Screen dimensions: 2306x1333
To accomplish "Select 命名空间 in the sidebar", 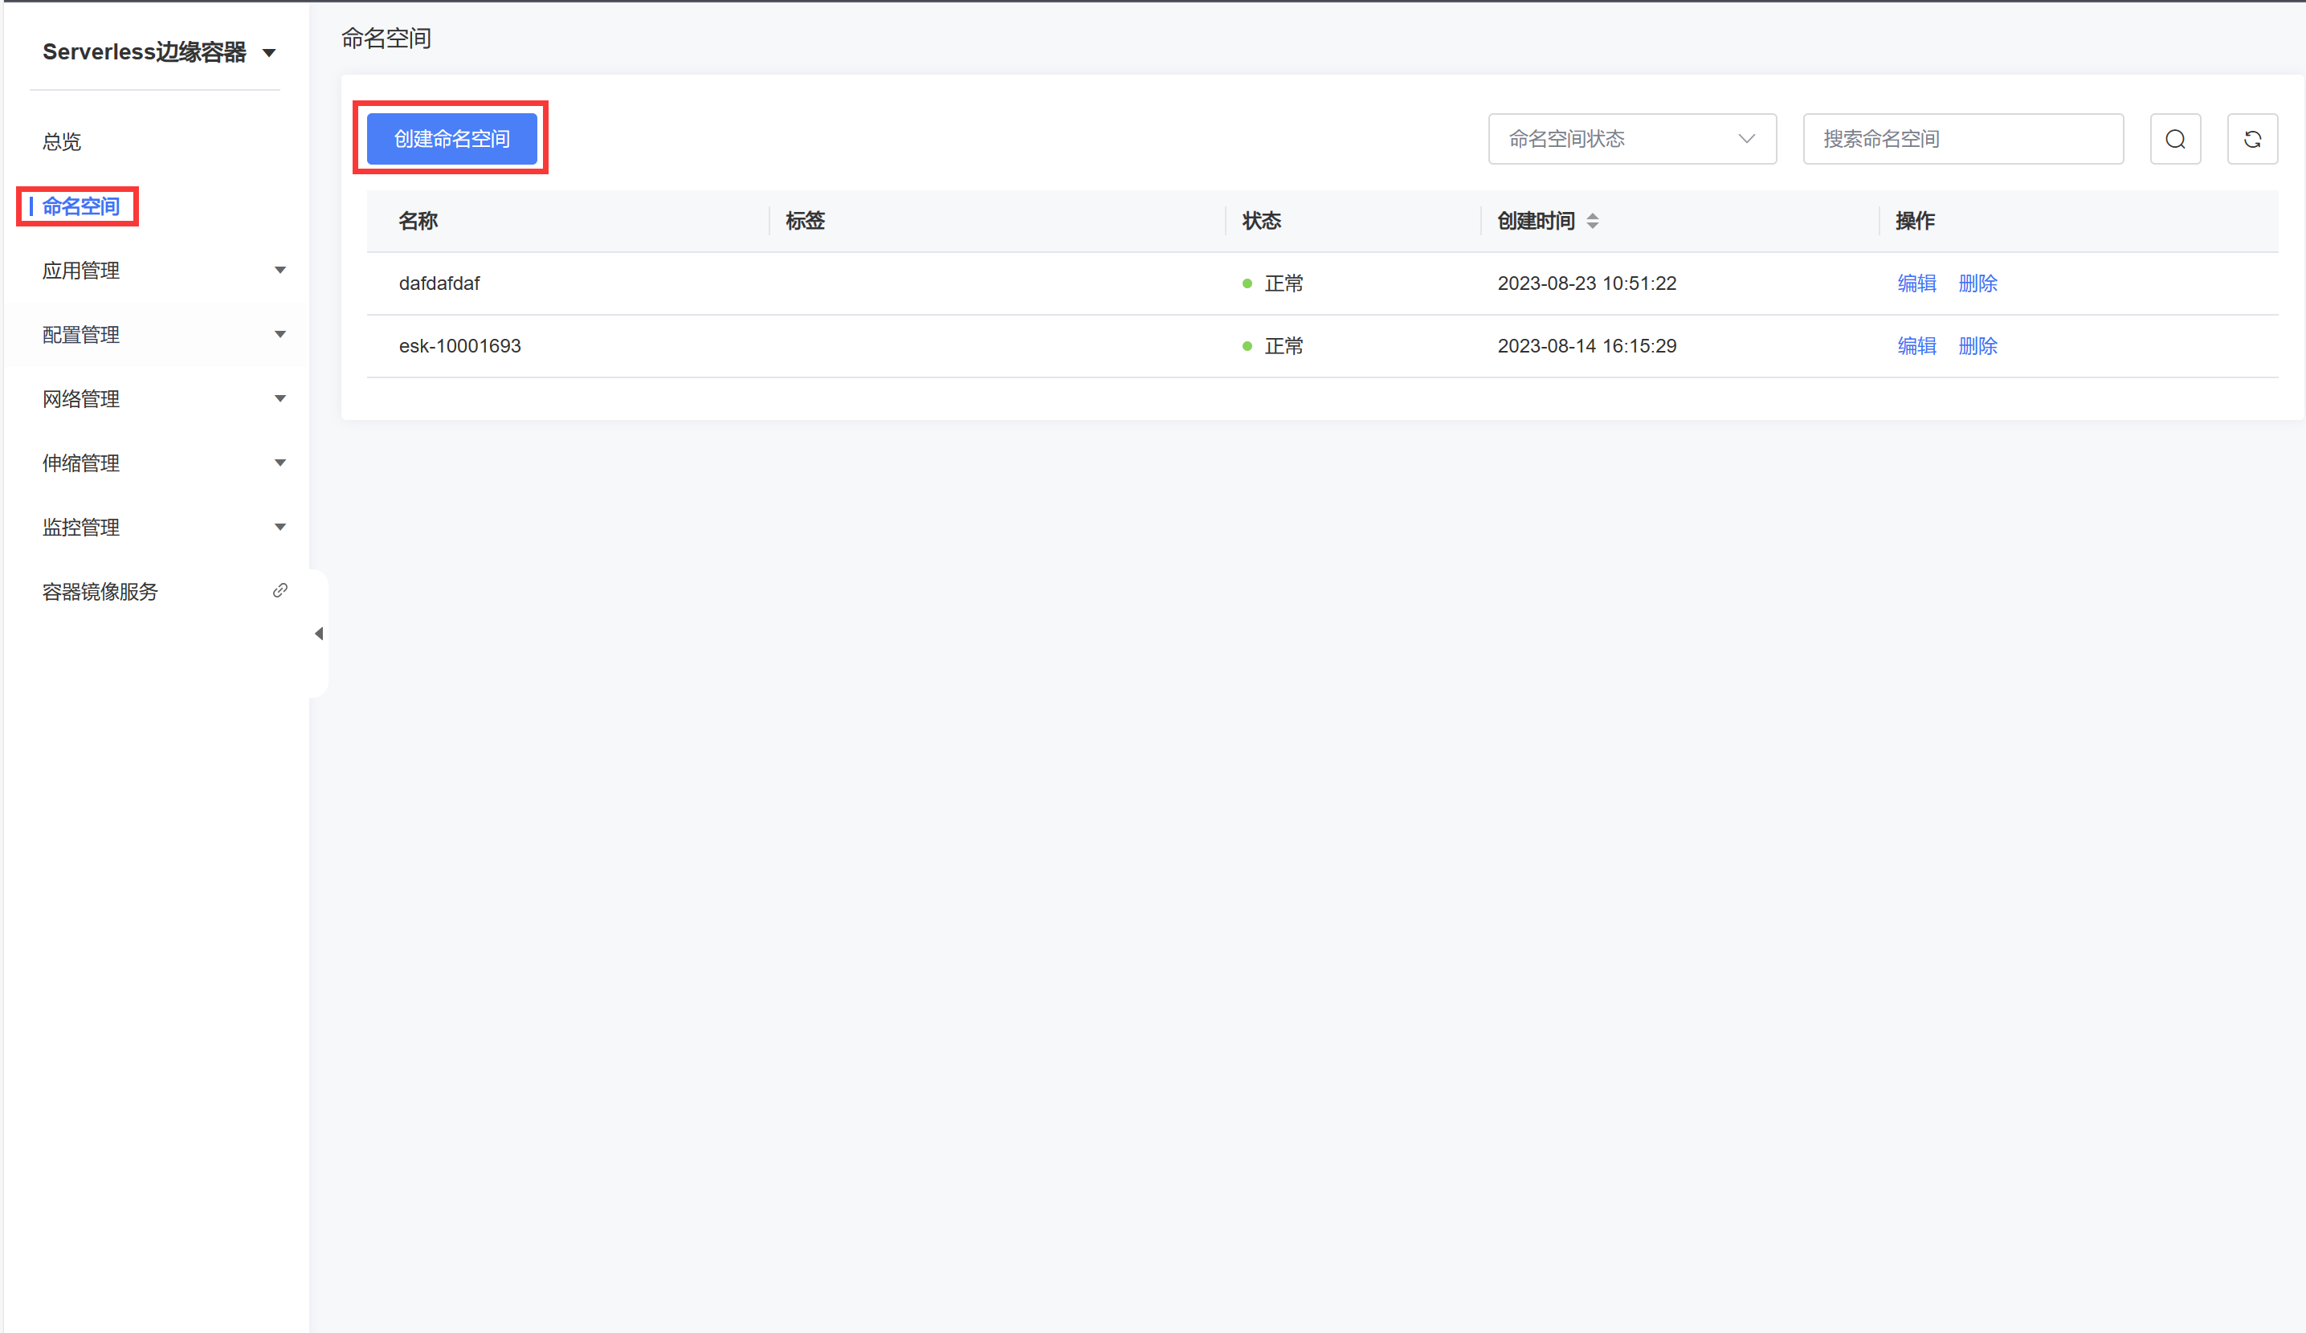I will click(x=80, y=206).
